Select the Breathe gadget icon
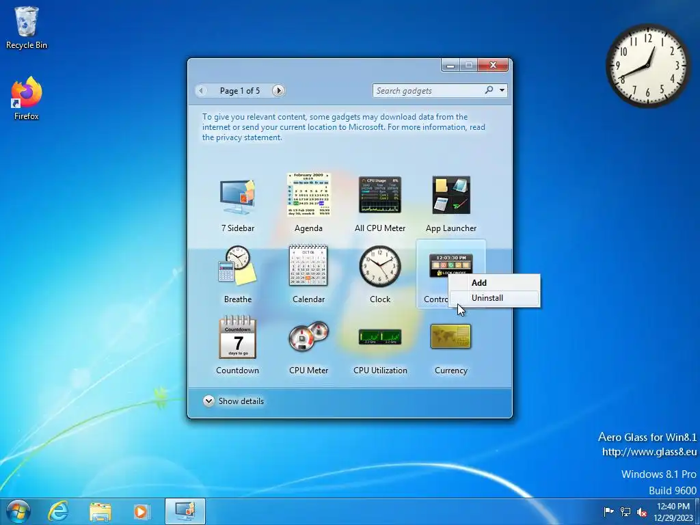 [x=237, y=265]
